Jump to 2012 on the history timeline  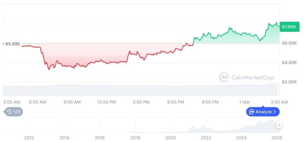[29, 137]
